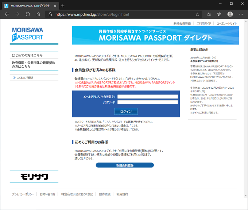Click the 初めてご利用のお客様 heading

coord(91,142)
